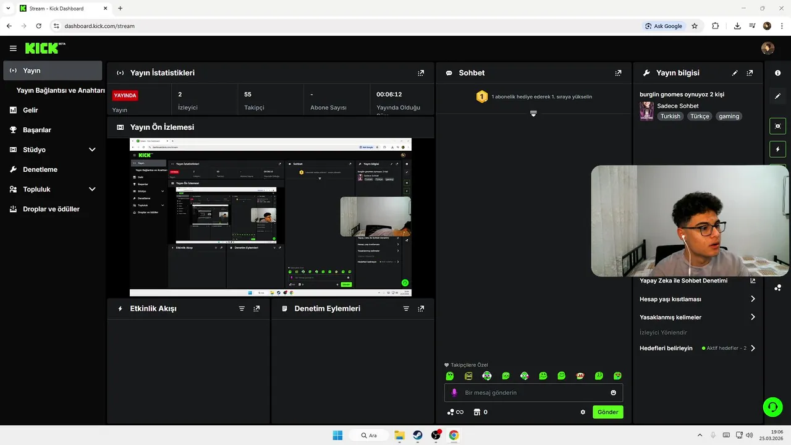The height and width of the screenshot is (445, 791).
Task: Click the green KICK logo
Action: (x=45, y=48)
